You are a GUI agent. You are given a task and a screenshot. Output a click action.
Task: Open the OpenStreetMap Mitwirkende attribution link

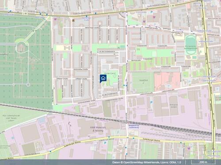141,162
